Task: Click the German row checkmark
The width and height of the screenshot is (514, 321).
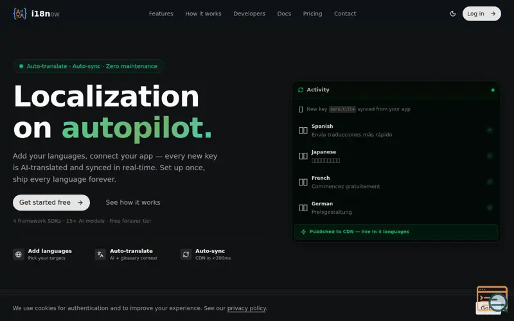Action: [490, 207]
